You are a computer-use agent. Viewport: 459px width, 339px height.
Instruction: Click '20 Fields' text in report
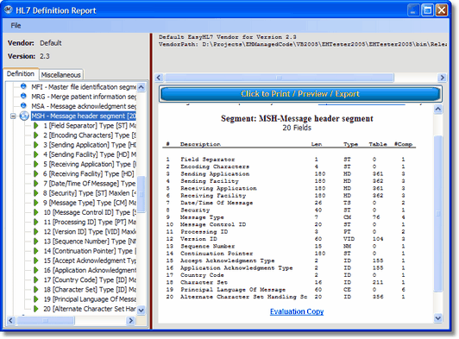pos(297,128)
